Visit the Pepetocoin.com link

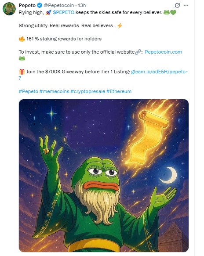pyautogui.click(x=163, y=52)
